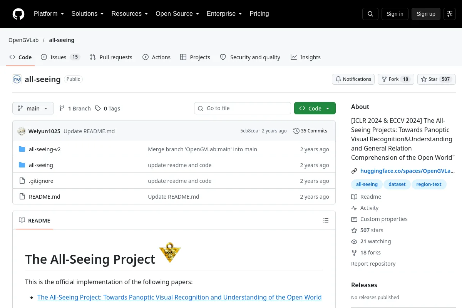Image resolution: width=462 pixels, height=308 pixels.
Task: Expand the Platform menu
Action: pyautogui.click(x=49, y=14)
